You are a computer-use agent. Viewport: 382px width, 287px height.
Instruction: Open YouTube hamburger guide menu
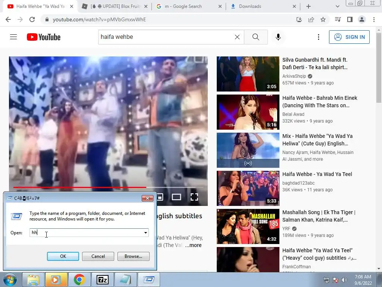pyautogui.click(x=13, y=37)
